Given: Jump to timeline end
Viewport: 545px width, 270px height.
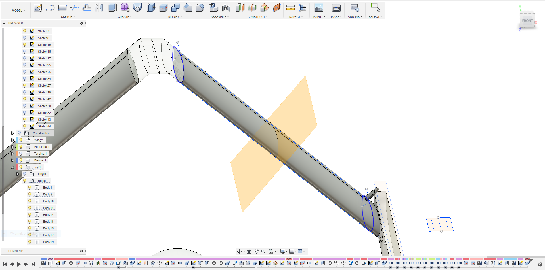Looking at the screenshot, I should [x=33, y=264].
